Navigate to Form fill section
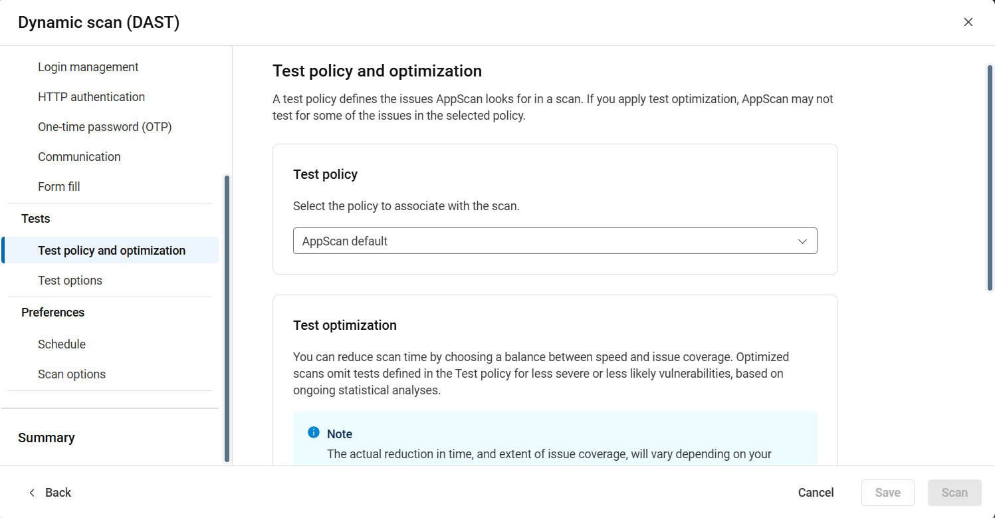The width and height of the screenshot is (995, 518). coord(58,187)
